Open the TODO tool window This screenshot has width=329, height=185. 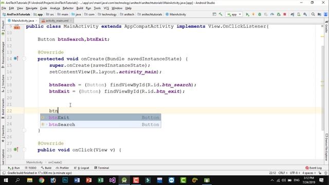[31, 168]
